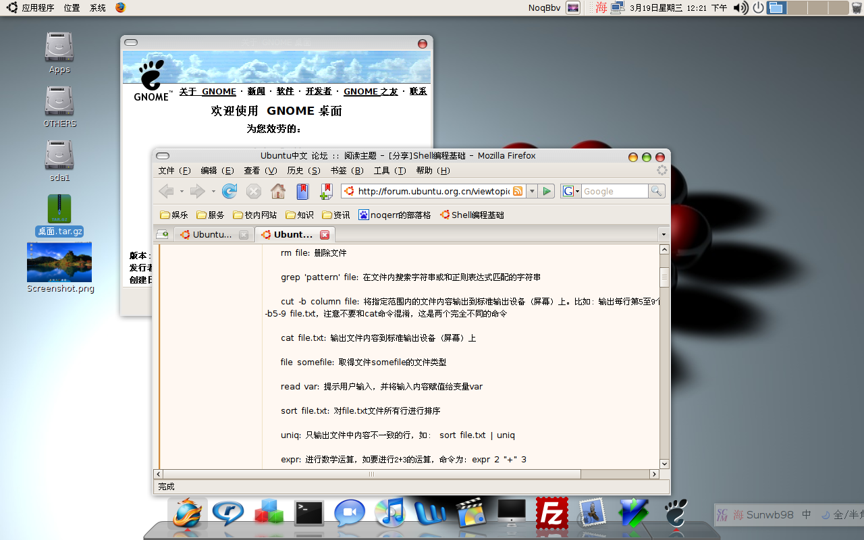Click the horizontal scrollbar right arrow
Viewport: 864px width, 540px height.
click(654, 475)
